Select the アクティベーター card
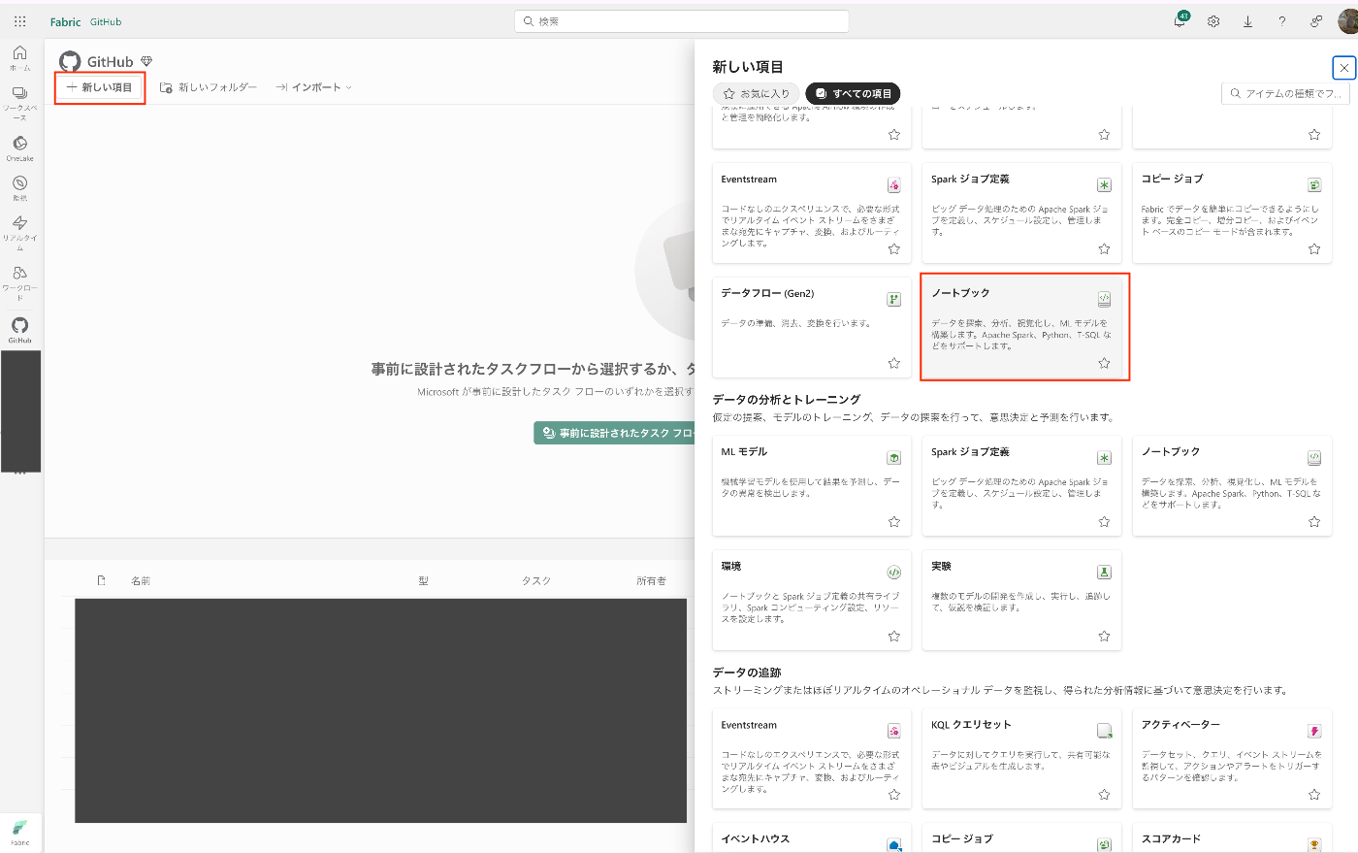1358x853 pixels. (1232, 759)
